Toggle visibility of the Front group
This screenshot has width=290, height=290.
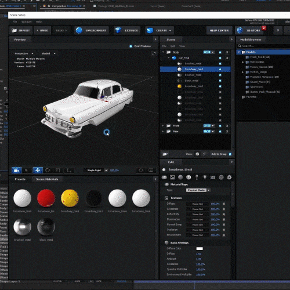(220, 126)
